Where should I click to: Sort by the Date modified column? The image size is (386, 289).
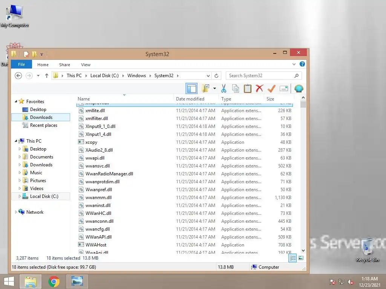196,99
